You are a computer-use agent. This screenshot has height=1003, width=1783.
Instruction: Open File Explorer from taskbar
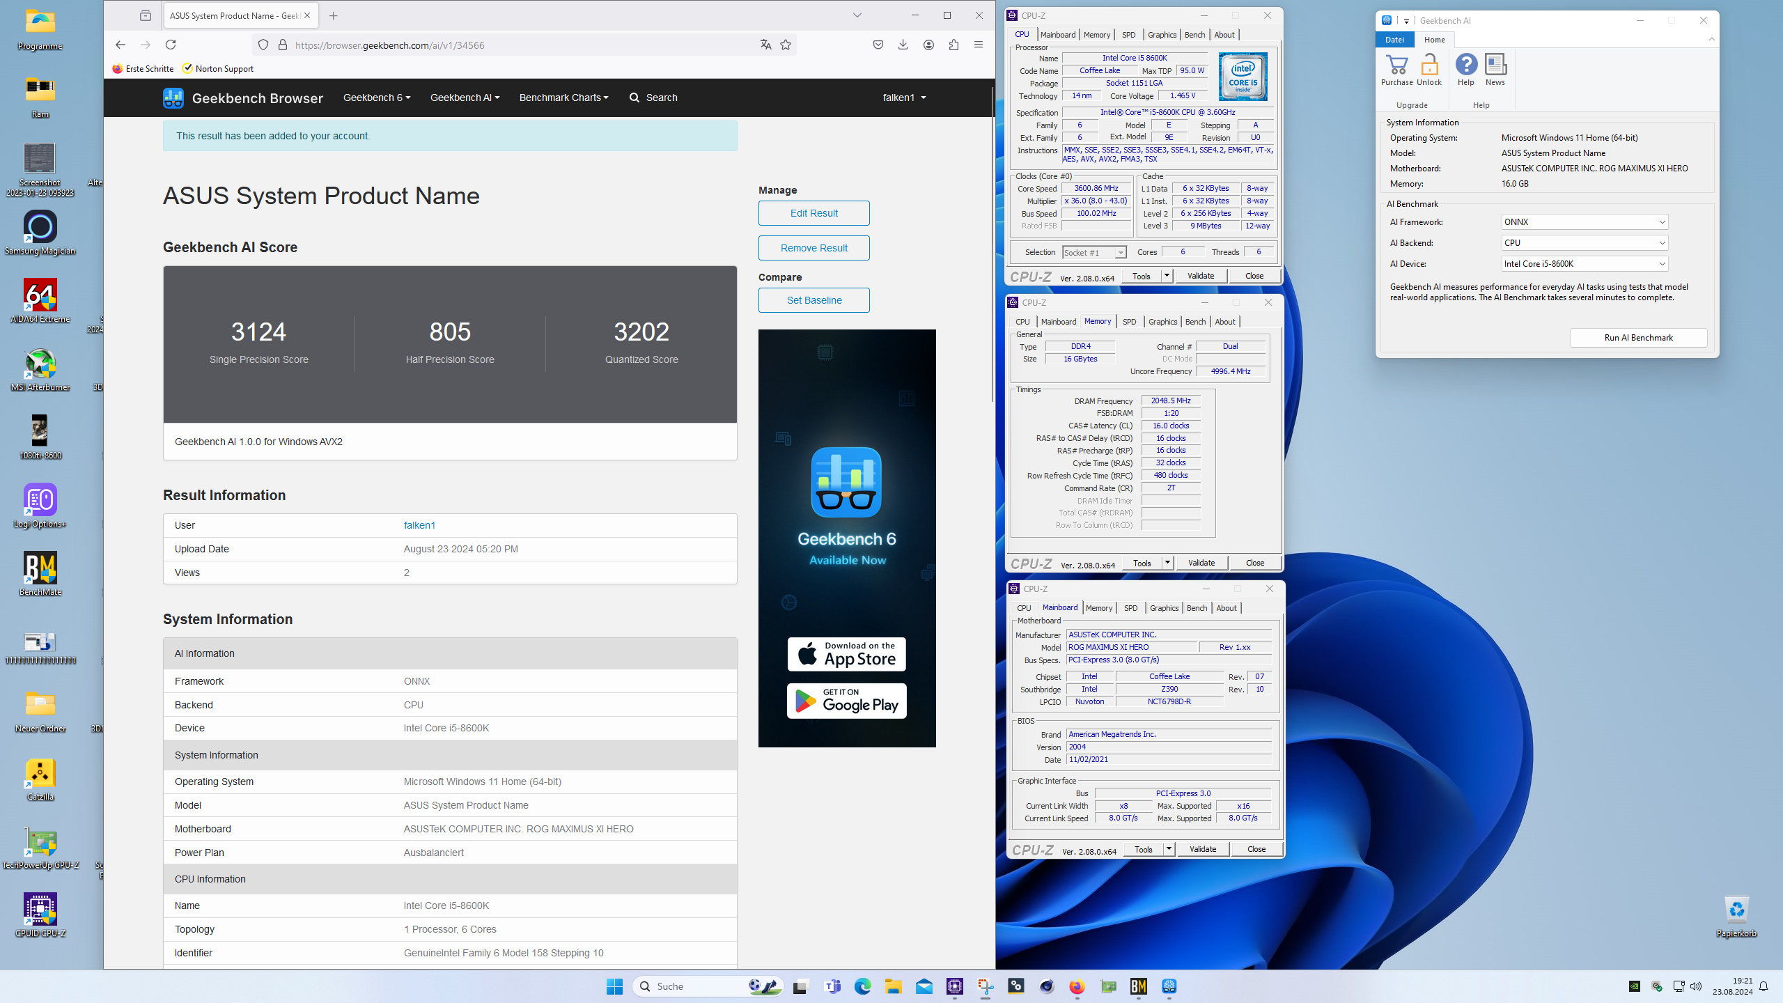click(893, 986)
